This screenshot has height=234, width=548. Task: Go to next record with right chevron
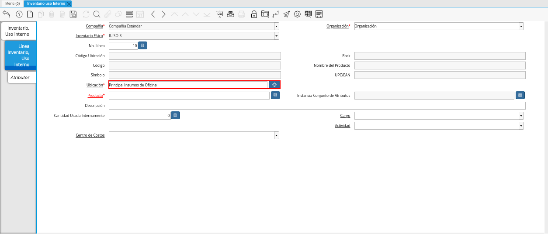[x=163, y=14]
